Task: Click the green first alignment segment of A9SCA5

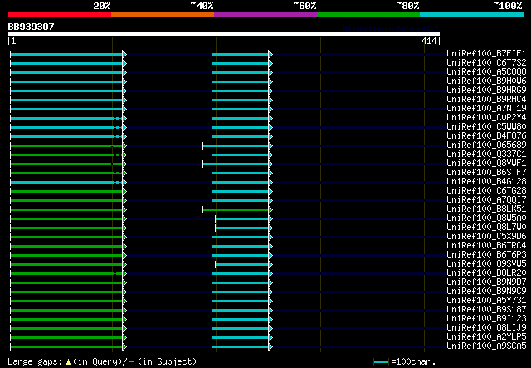Action: (67, 347)
